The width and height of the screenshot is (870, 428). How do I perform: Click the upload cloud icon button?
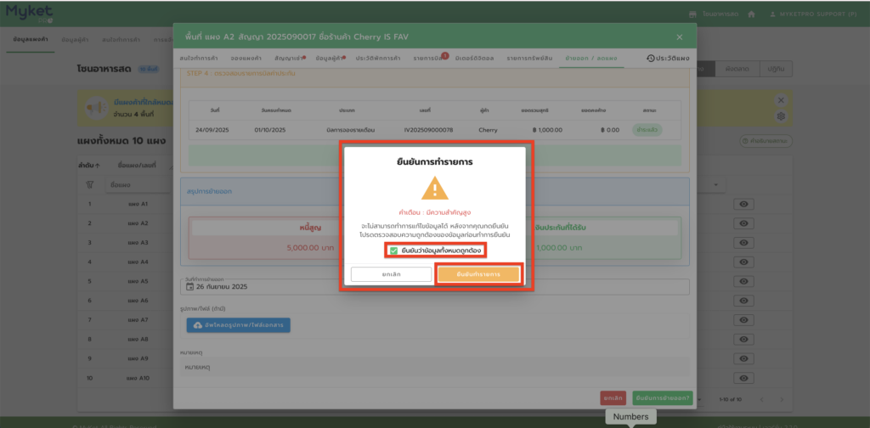point(198,324)
